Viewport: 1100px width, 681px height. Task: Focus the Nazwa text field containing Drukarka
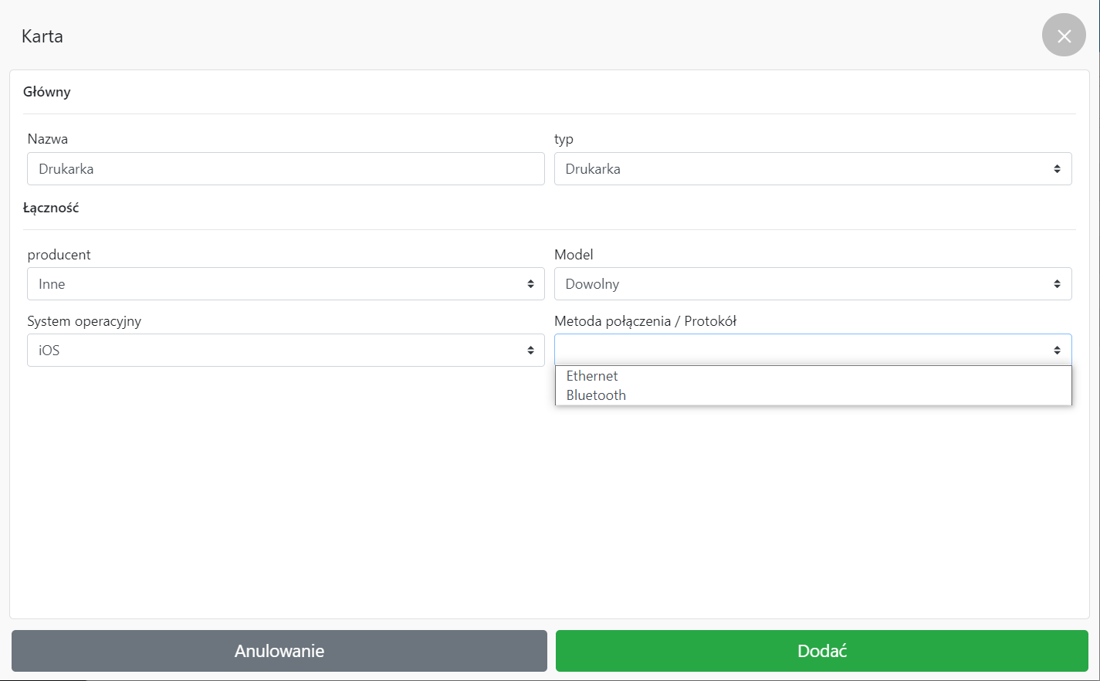pos(286,169)
